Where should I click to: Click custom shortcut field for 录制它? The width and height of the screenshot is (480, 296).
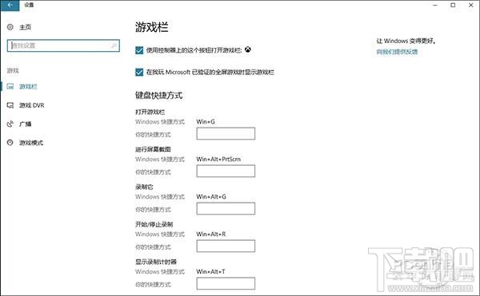click(x=226, y=209)
